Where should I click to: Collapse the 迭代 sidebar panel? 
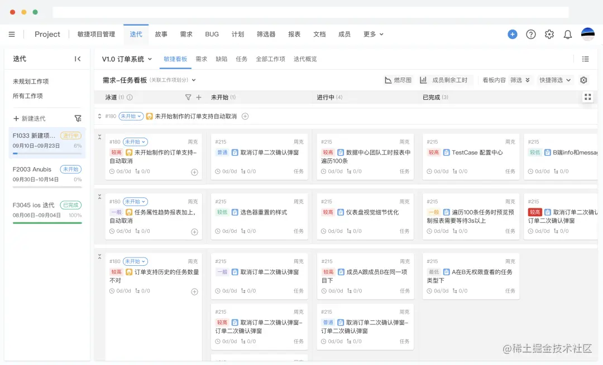tap(78, 59)
